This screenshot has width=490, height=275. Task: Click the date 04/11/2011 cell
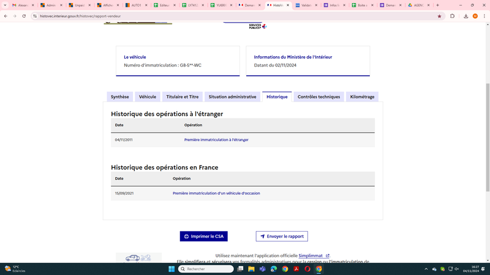(x=124, y=140)
